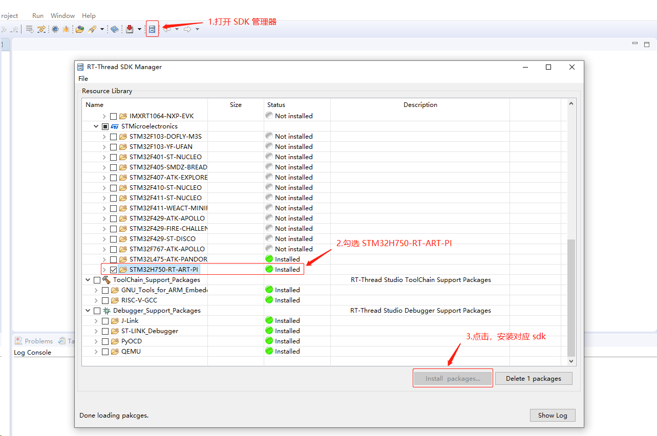Click the Problems tab icon
The height and width of the screenshot is (436, 657).
coord(18,341)
